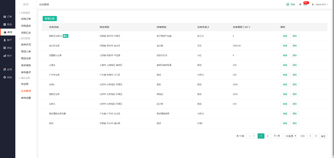The width and height of the screenshot is (334, 158).
Task: Go to 统计 statistics chart icon
Action: click(5, 55)
